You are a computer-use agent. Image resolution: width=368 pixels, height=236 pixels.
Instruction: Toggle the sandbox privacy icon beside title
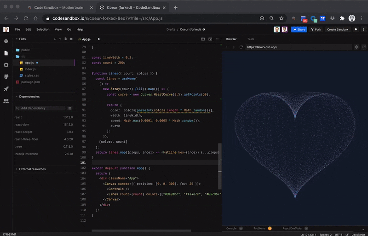pyautogui.click(x=204, y=29)
